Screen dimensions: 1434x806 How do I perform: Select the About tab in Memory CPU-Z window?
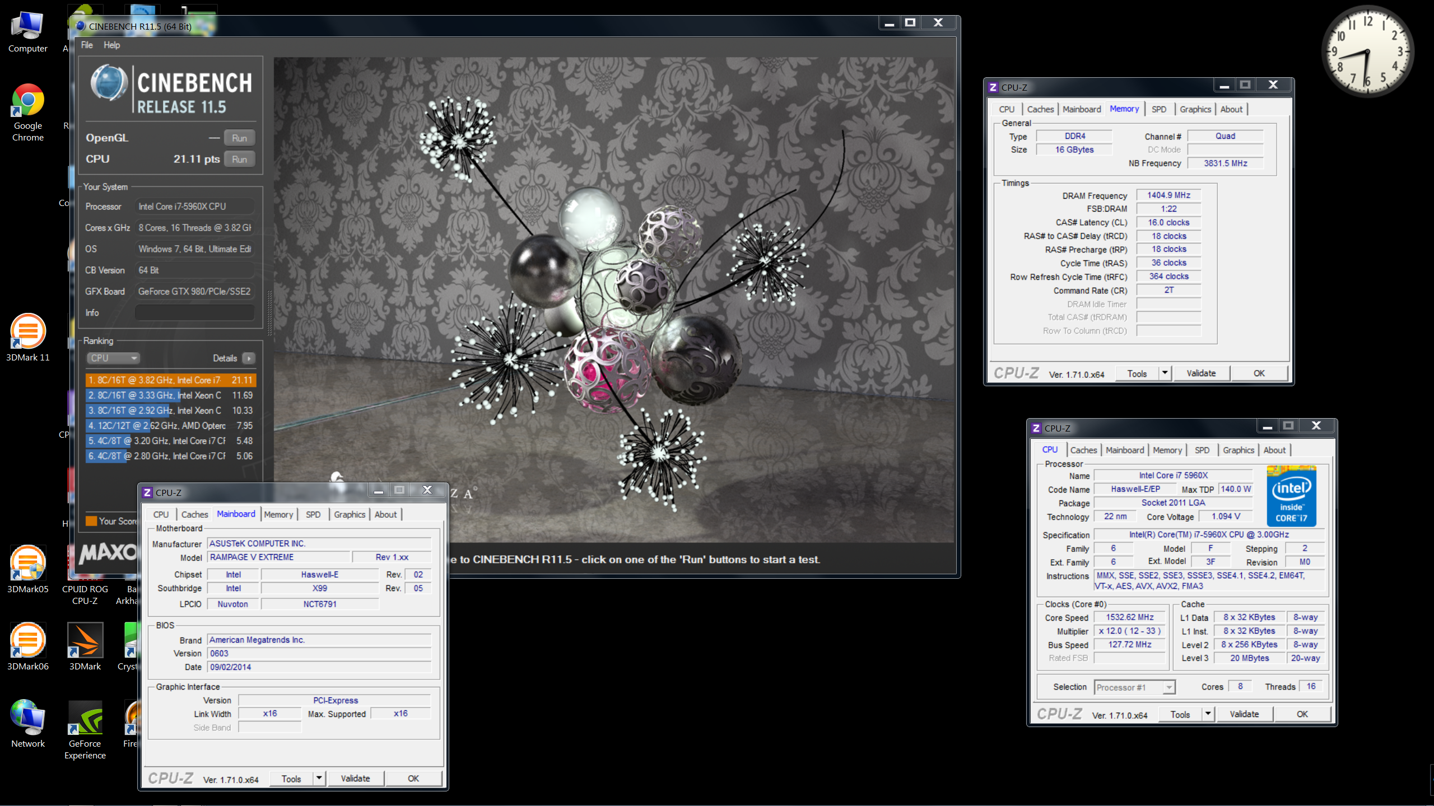click(x=1231, y=109)
